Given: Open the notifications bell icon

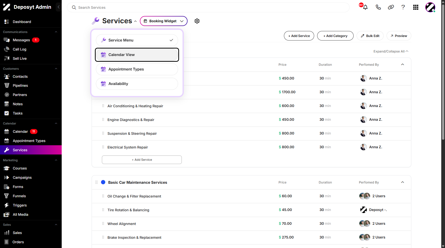Looking at the screenshot, I should [x=365, y=7].
